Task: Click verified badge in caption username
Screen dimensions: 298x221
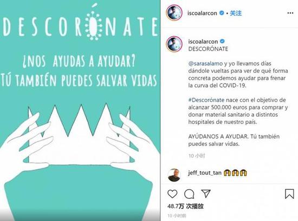Action: pos(222,41)
